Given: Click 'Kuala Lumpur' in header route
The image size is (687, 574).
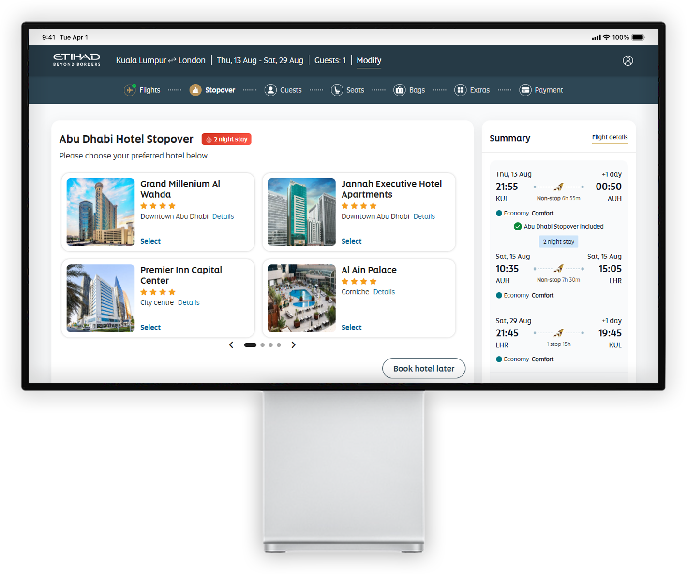Looking at the screenshot, I should (x=141, y=60).
